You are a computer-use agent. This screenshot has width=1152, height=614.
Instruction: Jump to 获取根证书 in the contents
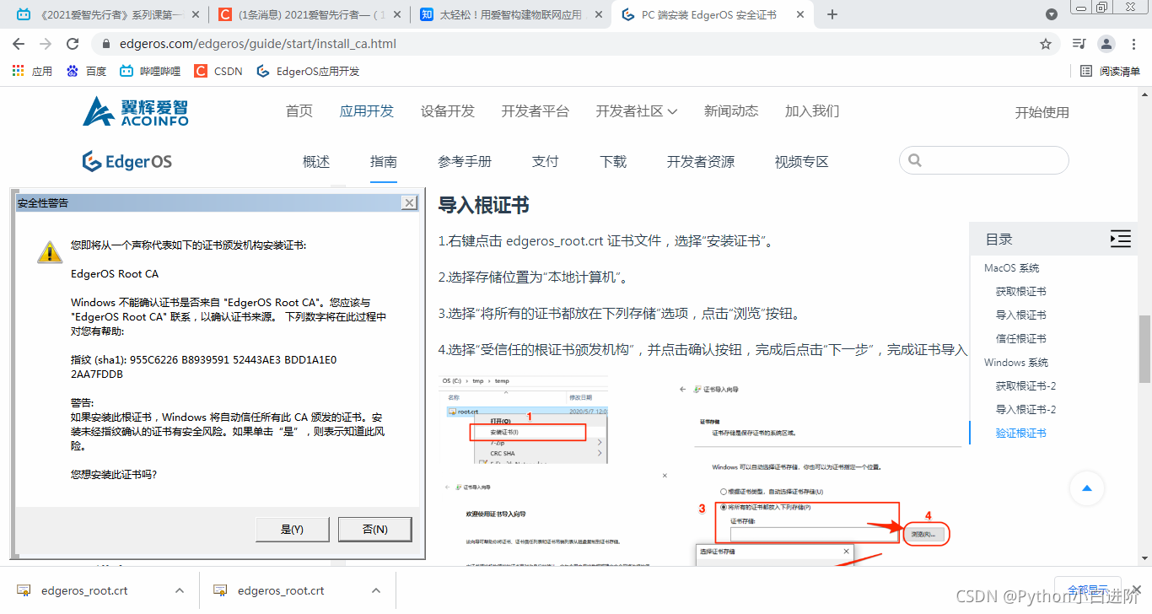pyautogui.click(x=1020, y=292)
